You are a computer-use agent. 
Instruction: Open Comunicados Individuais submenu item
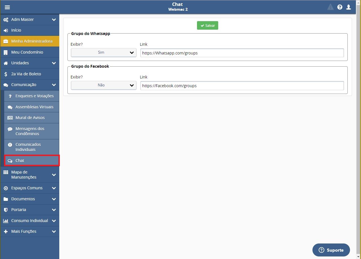click(32, 147)
